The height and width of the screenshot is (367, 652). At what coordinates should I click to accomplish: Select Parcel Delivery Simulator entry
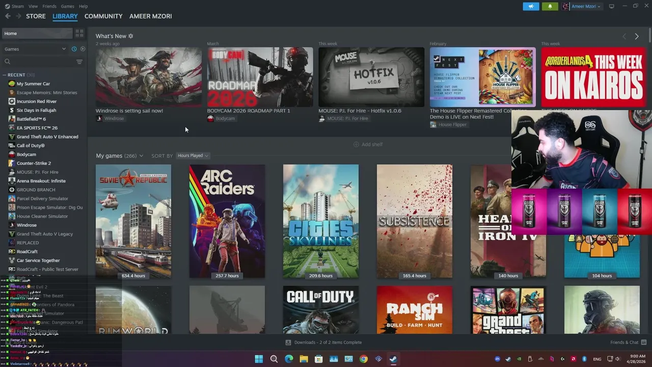(x=43, y=199)
